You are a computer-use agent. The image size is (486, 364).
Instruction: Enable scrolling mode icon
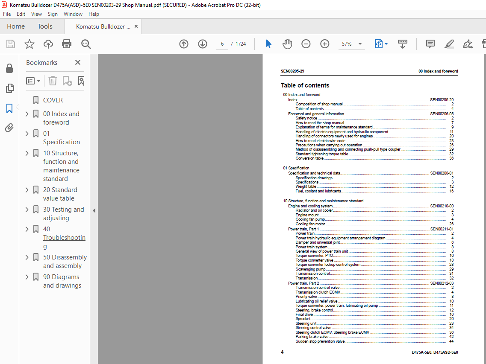click(402, 44)
